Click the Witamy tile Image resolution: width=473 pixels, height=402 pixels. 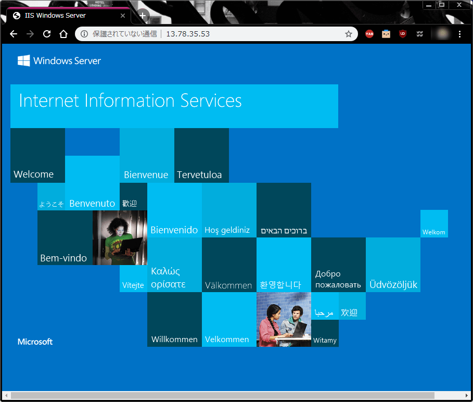325,333
